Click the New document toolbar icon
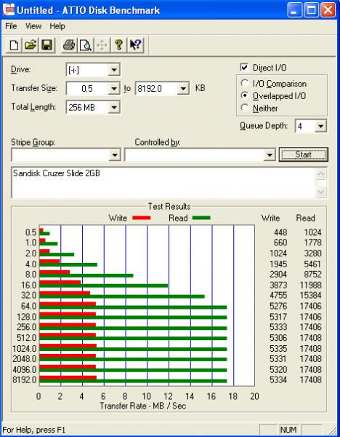 tap(15, 45)
